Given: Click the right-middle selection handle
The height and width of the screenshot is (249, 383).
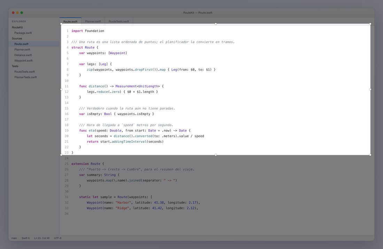Looking at the screenshot, I should pyautogui.click(x=370, y=89).
